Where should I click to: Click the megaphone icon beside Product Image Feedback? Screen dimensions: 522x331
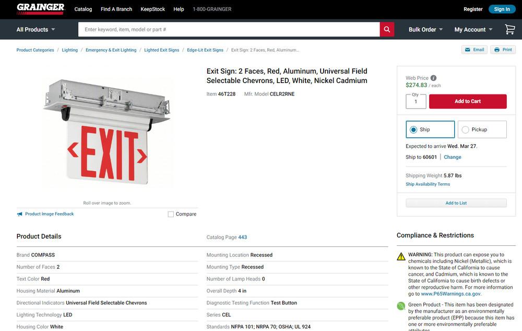tap(20, 214)
